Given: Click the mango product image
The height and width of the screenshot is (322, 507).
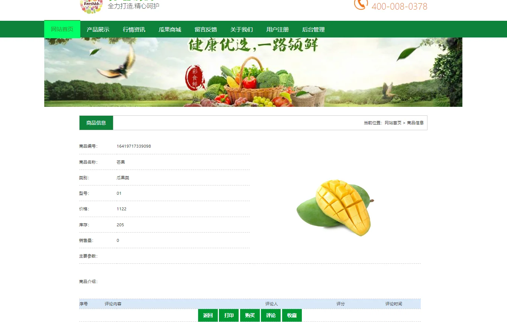Looking at the screenshot, I should tap(335, 208).
